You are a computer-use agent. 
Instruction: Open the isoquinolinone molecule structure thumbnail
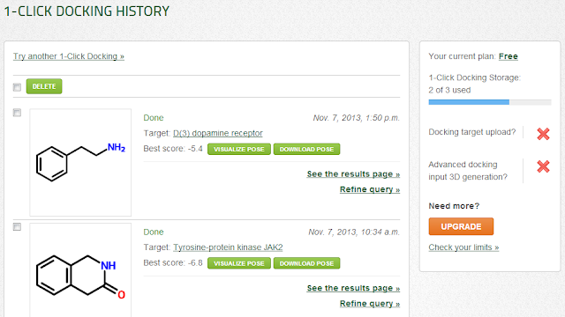pyautogui.click(x=80, y=270)
